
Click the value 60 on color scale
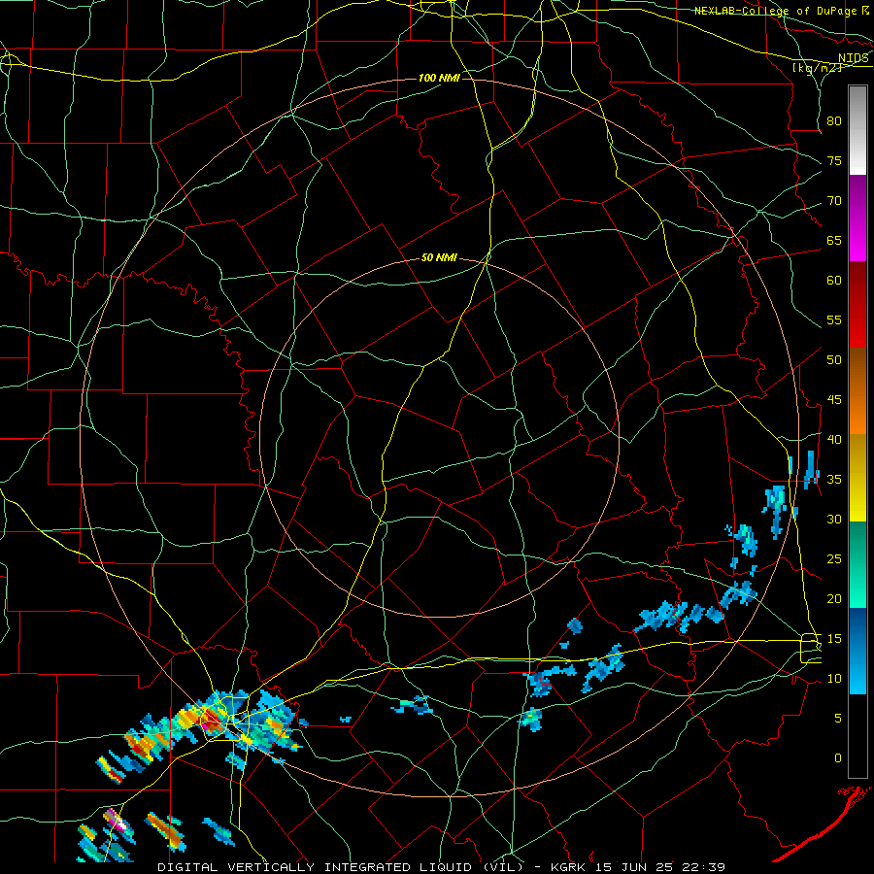click(x=834, y=281)
